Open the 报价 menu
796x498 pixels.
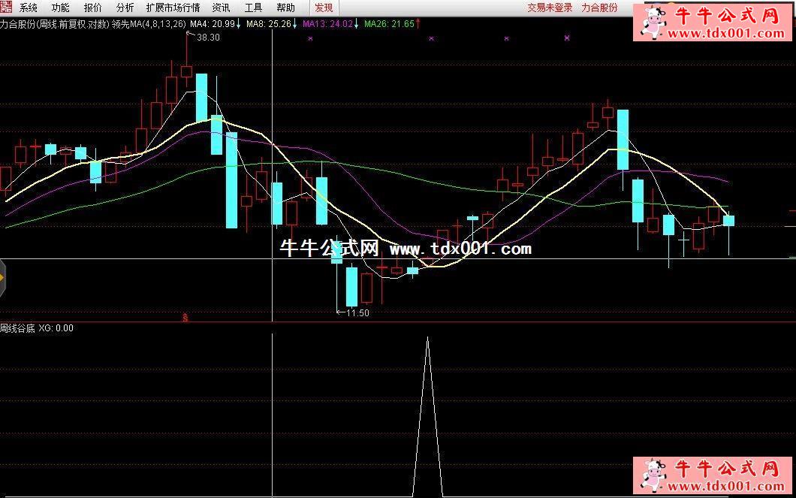(x=93, y=8)
